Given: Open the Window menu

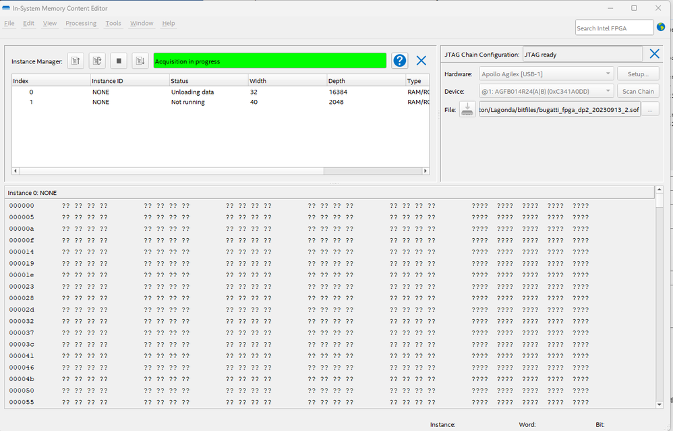Looking at the screenshot, I should [142, 23].
